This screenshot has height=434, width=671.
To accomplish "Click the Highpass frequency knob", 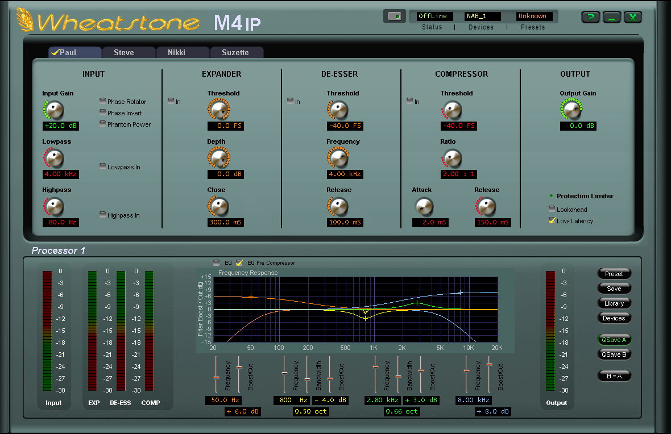I will click(54, 207).
